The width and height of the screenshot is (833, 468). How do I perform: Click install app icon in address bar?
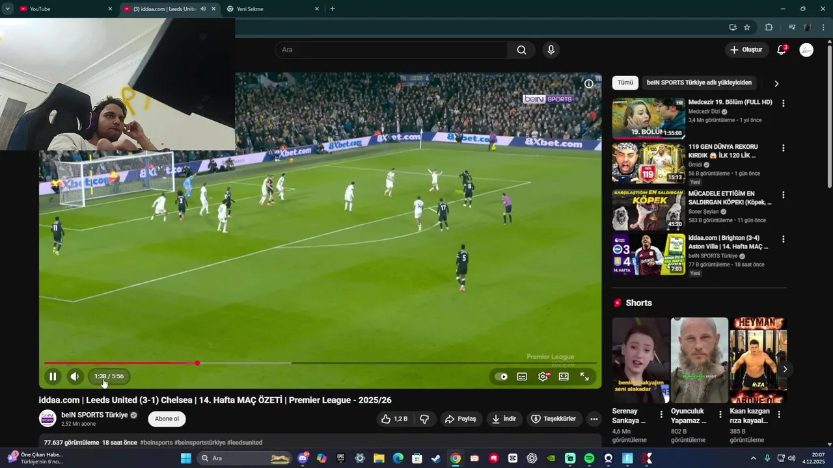tap(733, 27)
